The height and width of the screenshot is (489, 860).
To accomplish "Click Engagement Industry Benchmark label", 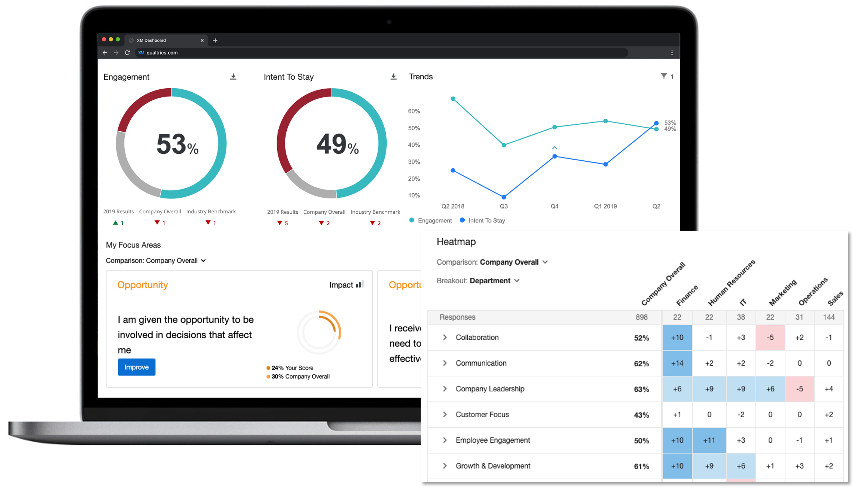I will (211, 211).
